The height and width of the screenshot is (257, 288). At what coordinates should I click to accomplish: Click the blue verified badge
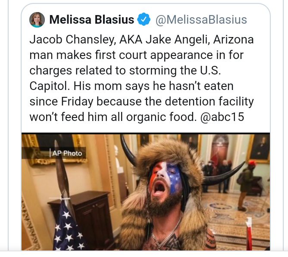(144, 19)
